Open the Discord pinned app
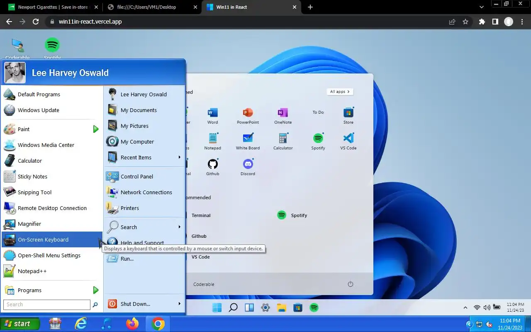 (x=248, y=167)
